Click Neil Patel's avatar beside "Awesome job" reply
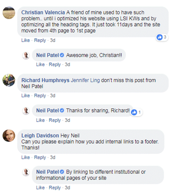The height and width of the screenshot is (194, 179). [26, 56]
